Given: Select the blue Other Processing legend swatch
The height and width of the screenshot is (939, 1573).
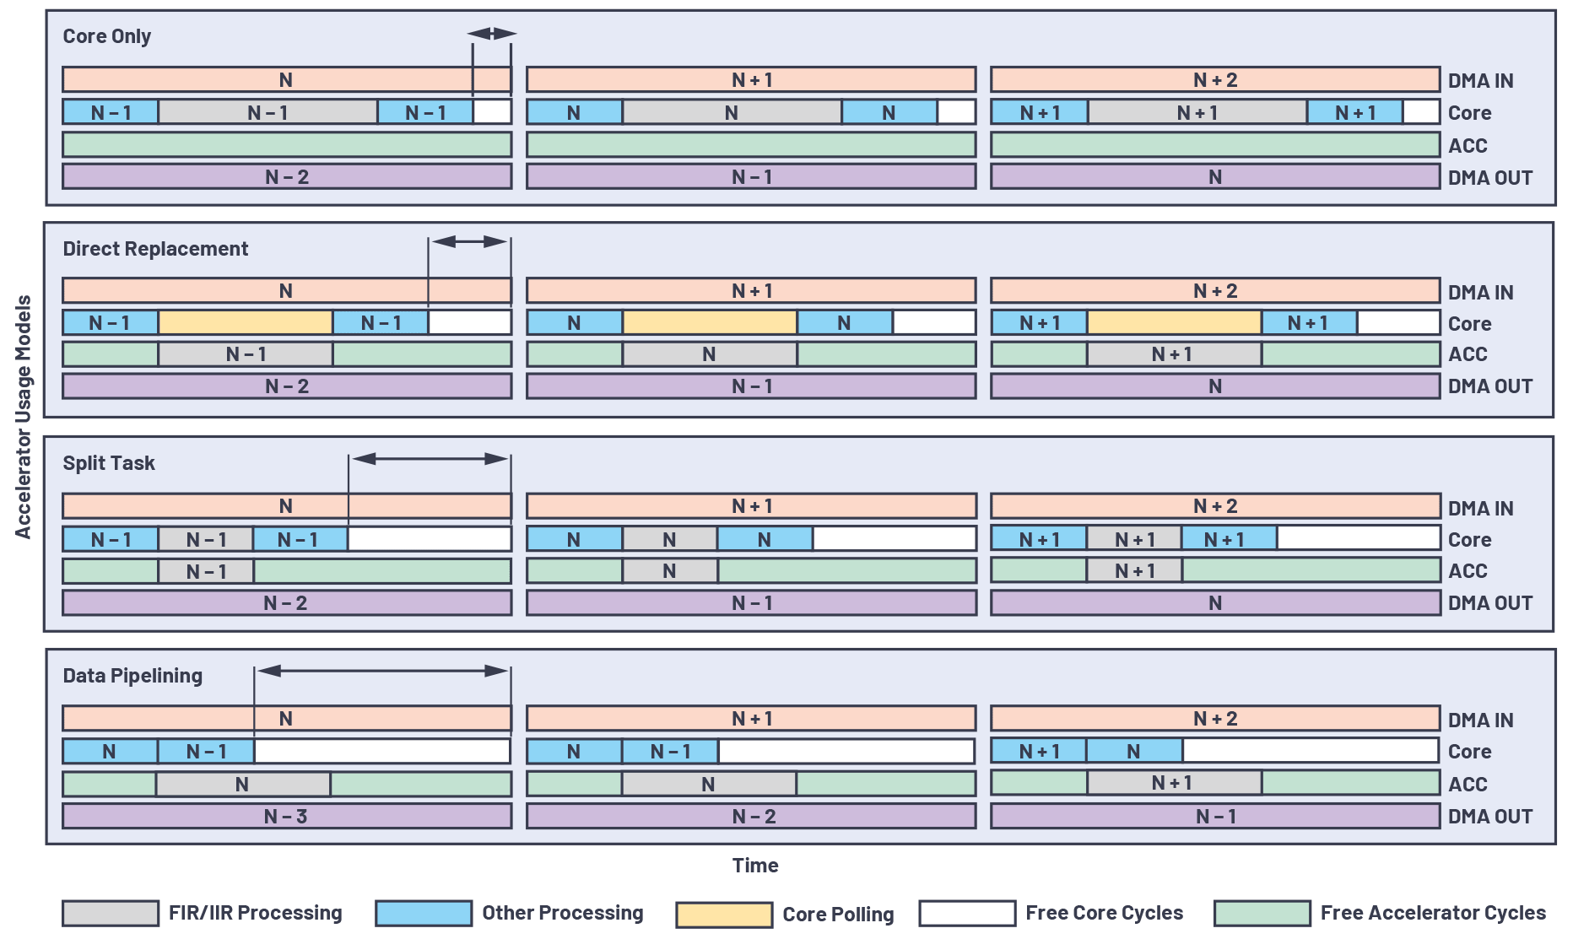Looking at the screenshot, I should [x=424, y=913].
